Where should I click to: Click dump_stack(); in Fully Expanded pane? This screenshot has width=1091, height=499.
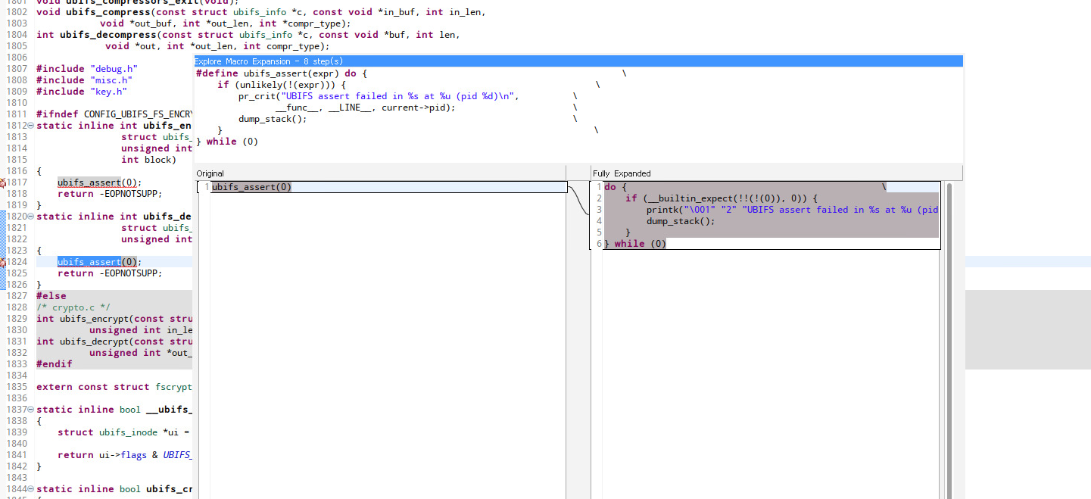[681, 221]
